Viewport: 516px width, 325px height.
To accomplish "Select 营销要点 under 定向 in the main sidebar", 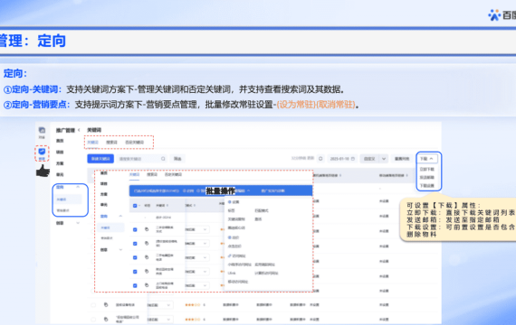I will pyautogui.click(x=62, y=210).
